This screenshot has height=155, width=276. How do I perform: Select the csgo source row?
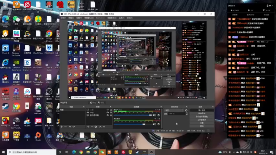99,113
